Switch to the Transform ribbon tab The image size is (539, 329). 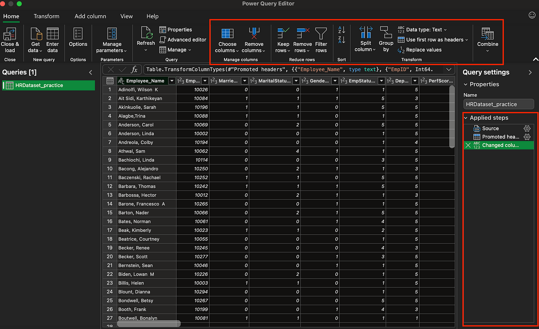click(x=46, y=16)
